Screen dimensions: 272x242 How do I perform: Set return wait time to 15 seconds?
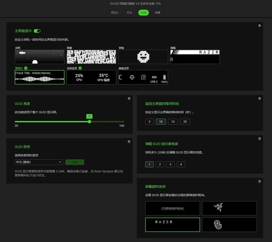[173, 122]
